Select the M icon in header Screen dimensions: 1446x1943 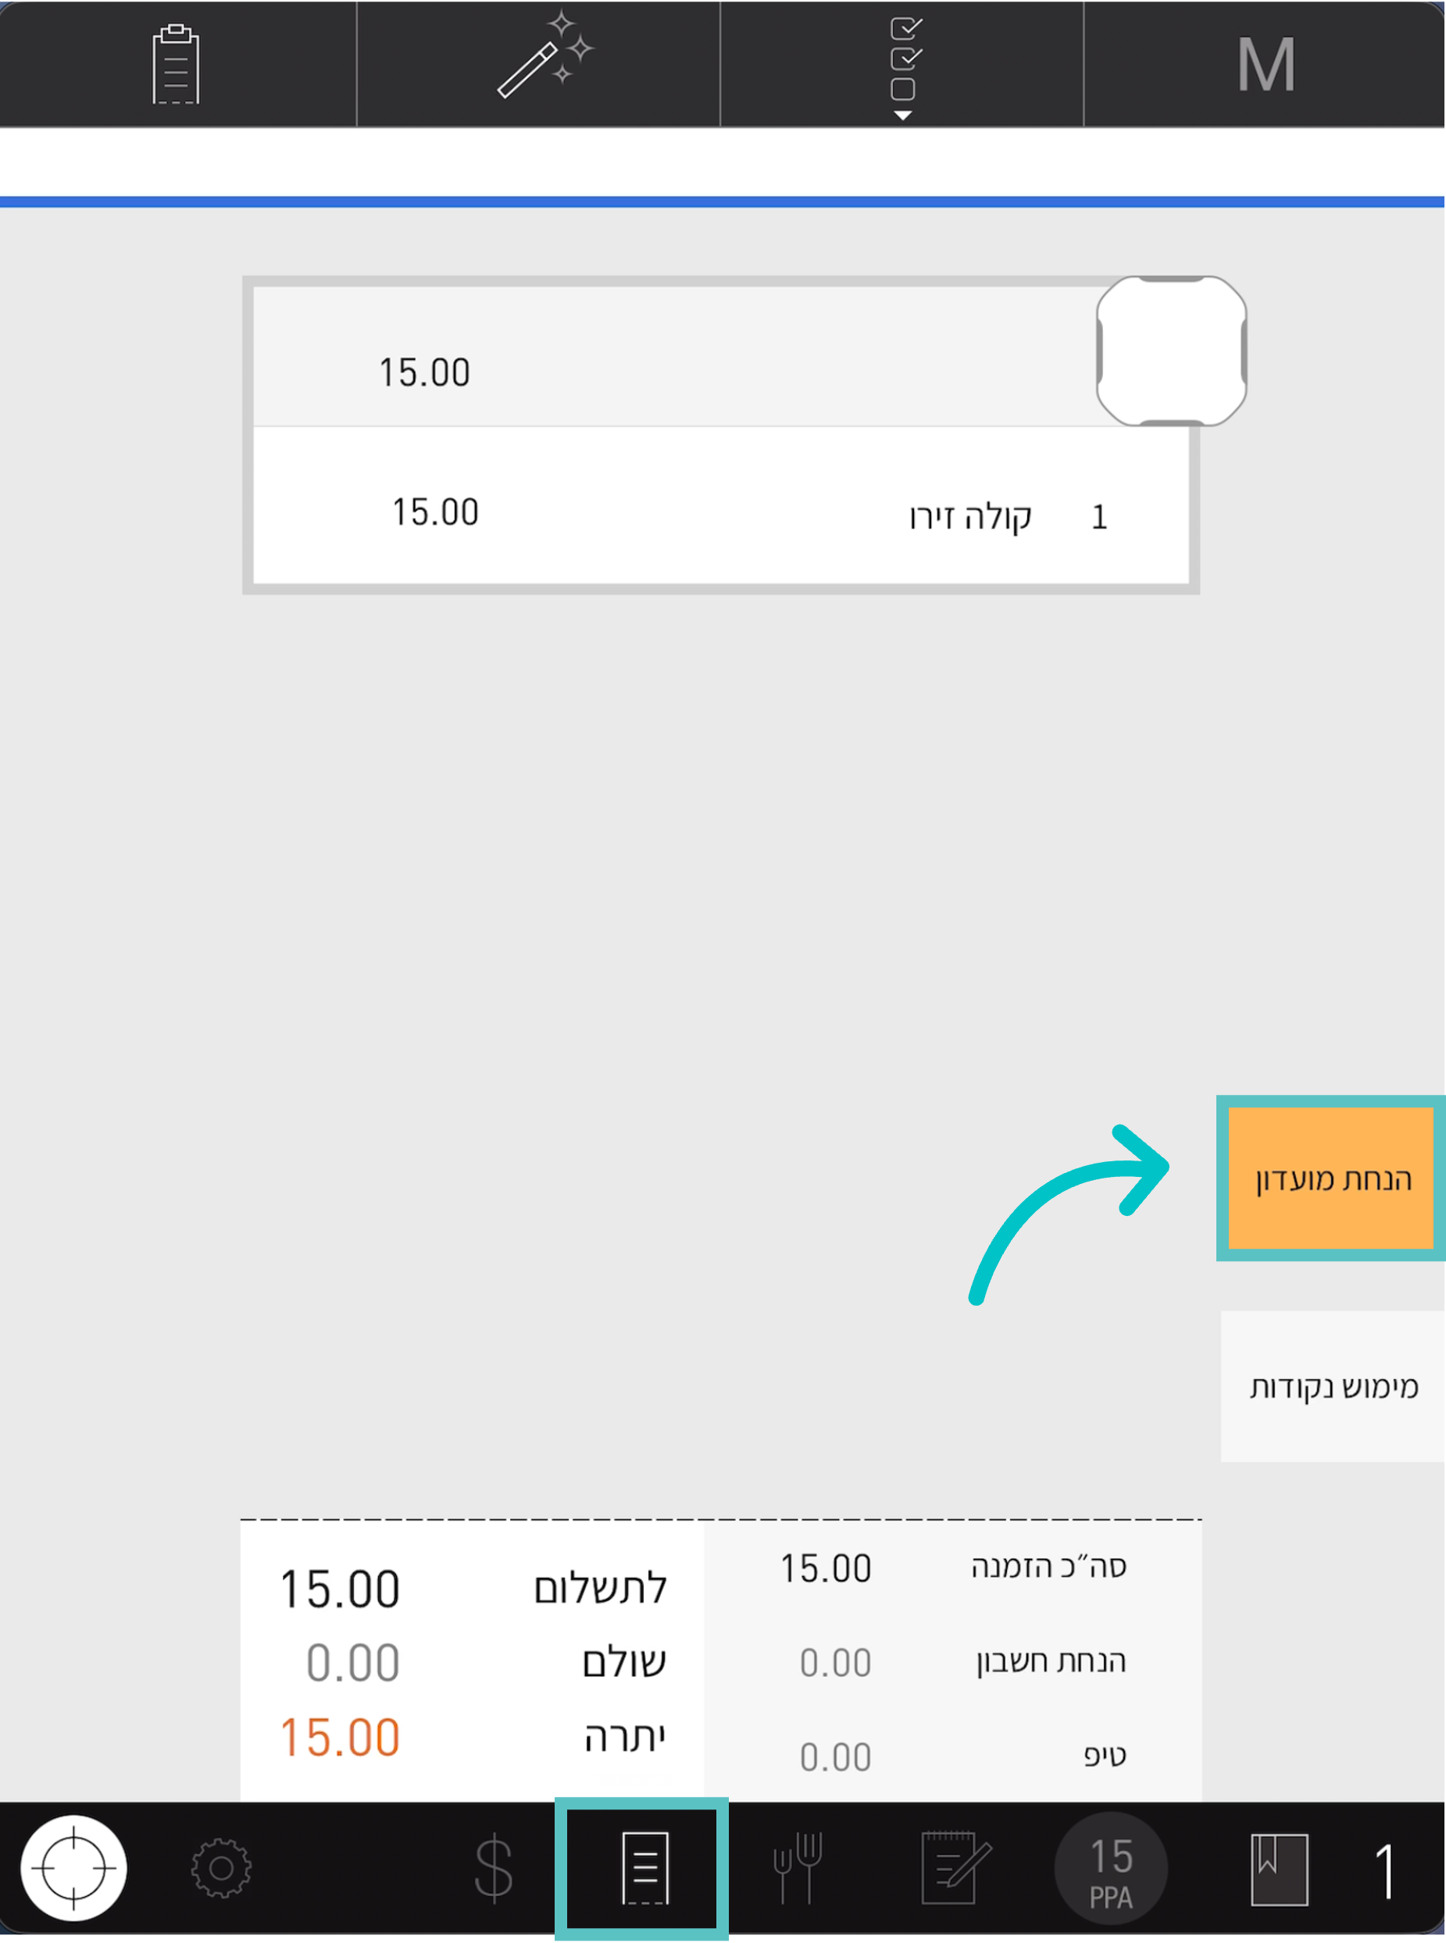tap(1266, 65)
